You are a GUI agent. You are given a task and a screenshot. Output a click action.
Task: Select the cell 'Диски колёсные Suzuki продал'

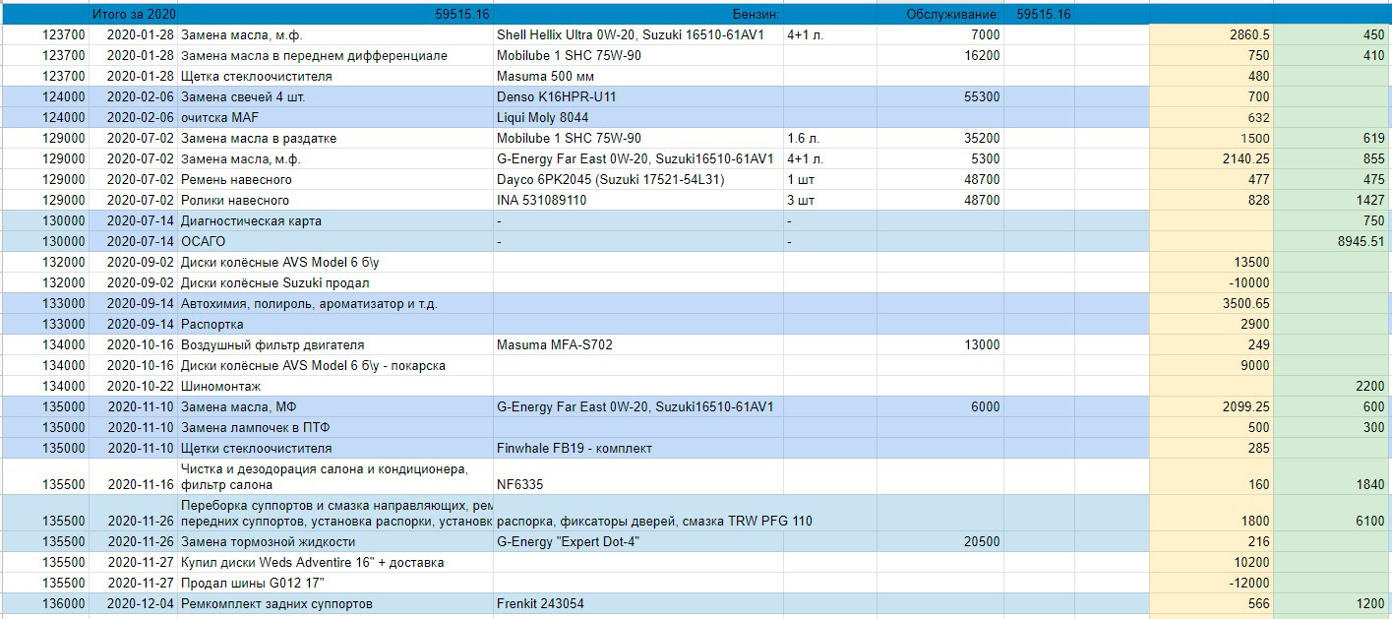(335, 283)
